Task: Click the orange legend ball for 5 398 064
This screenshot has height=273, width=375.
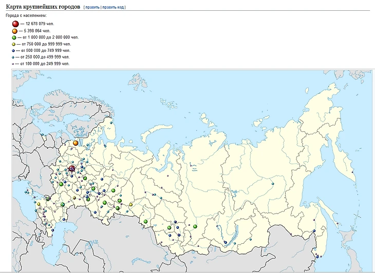Action: pos(15,31)
